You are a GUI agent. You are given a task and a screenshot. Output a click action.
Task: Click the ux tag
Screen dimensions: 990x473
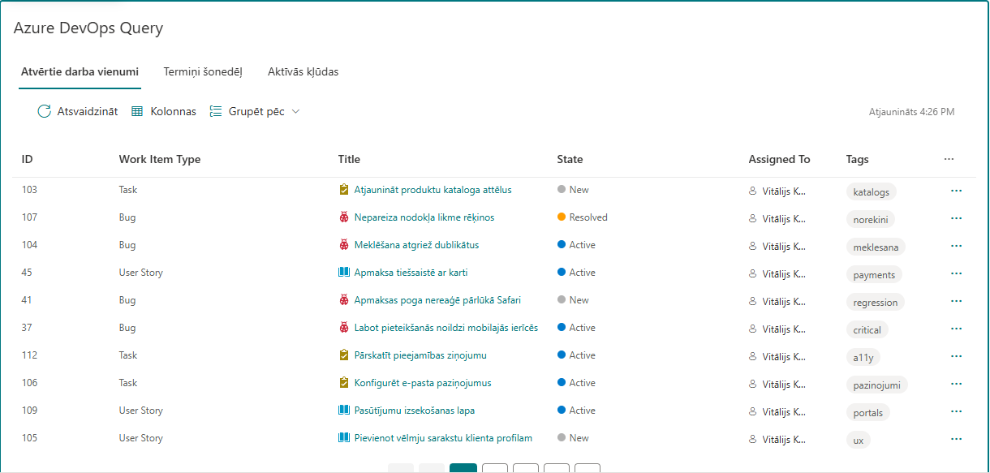858,441
